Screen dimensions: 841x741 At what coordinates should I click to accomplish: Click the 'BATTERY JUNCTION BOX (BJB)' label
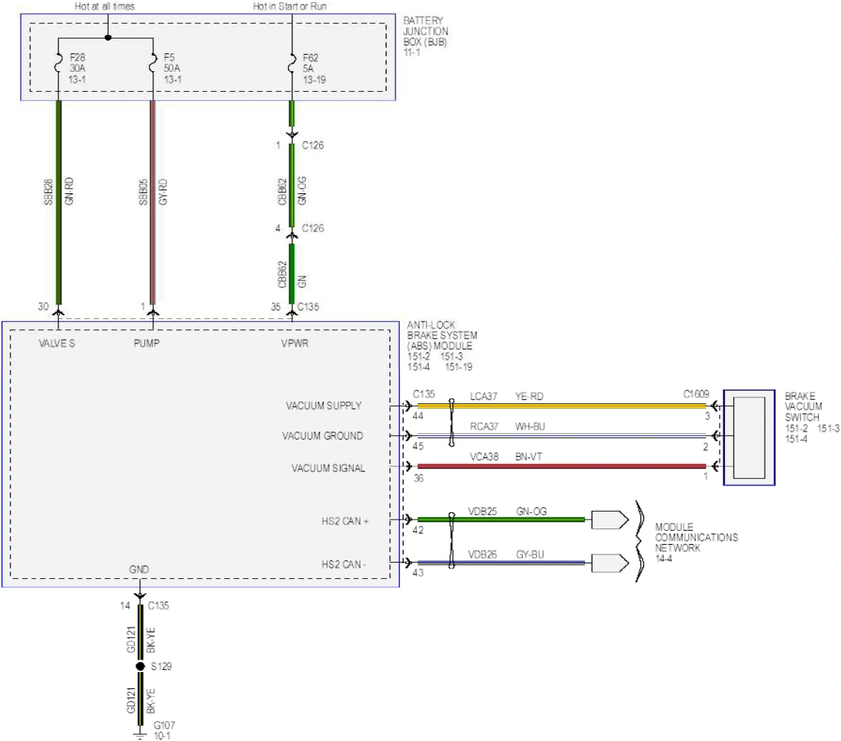(426, 31)
